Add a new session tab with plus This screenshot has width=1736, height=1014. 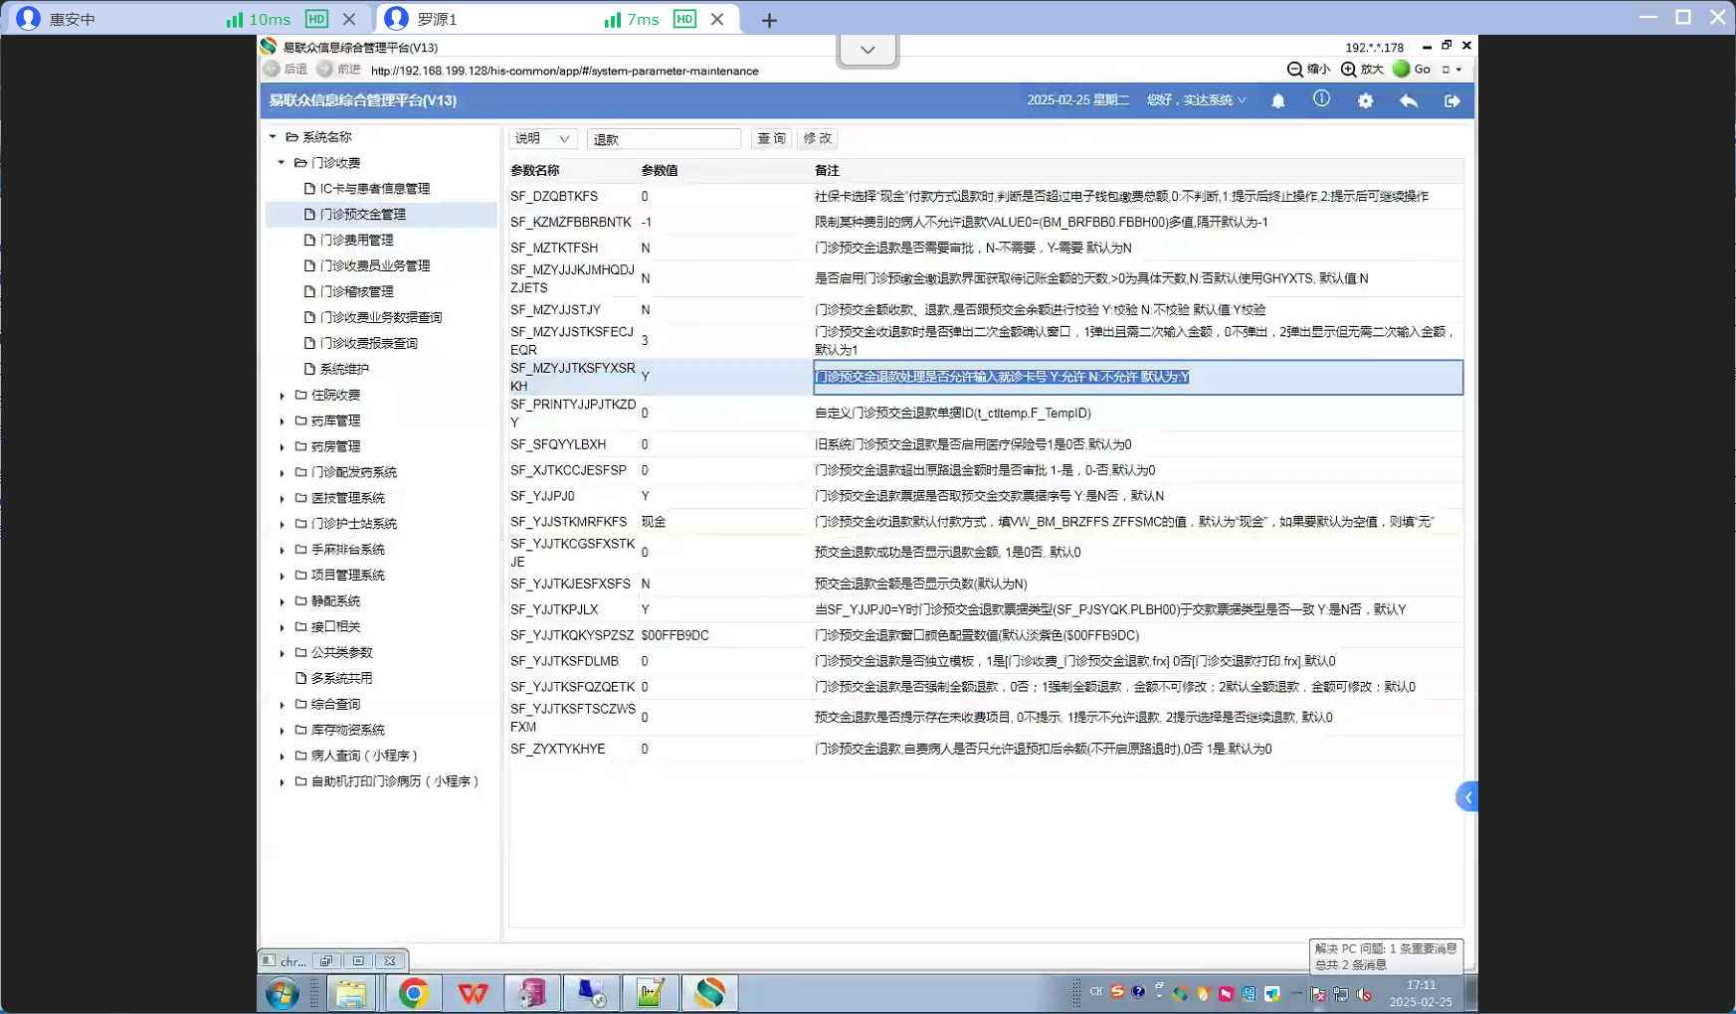click(x=769, y=20)
